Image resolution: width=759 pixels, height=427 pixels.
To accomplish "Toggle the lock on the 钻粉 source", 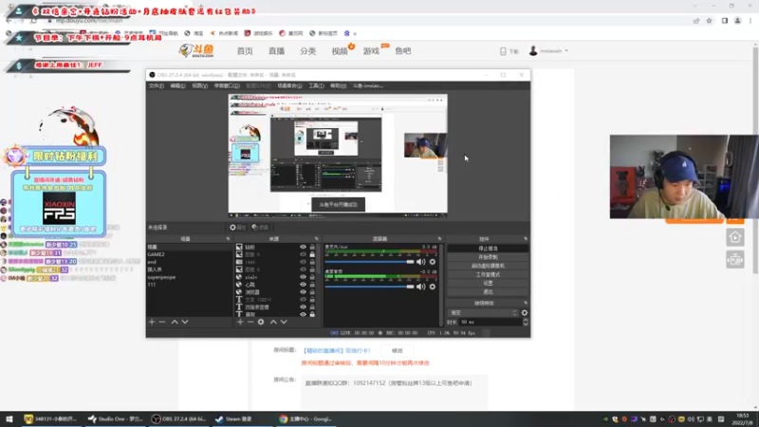I will click(312, 247).
